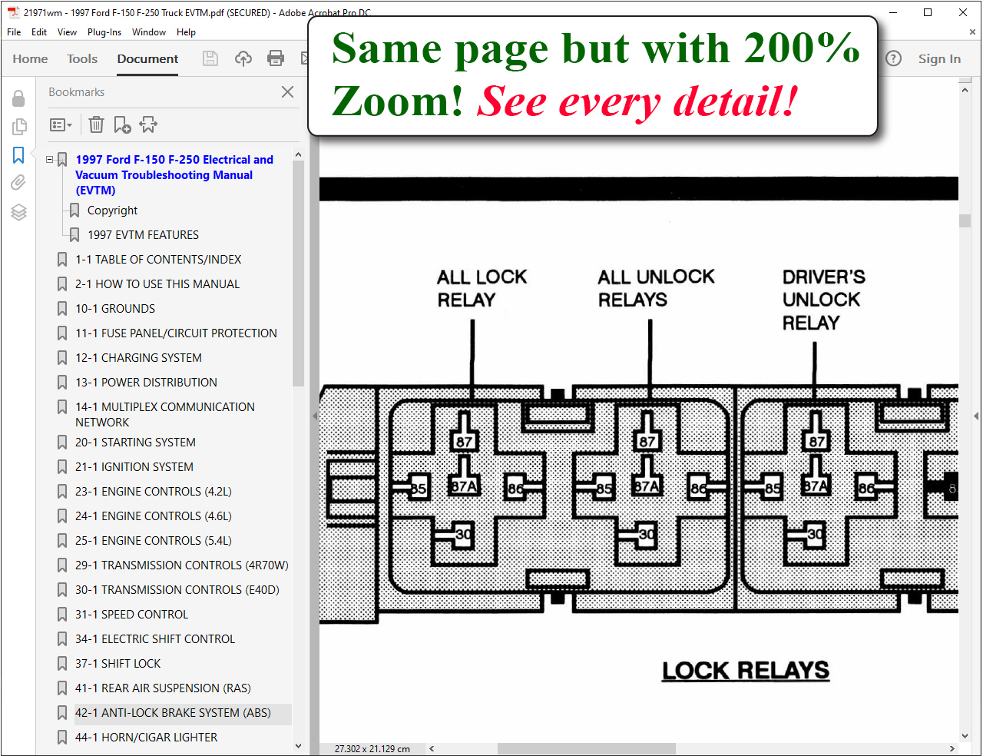Jump to 10-1 GROUNDS bookmark
The image size is (983, 756).
[115, 309]
